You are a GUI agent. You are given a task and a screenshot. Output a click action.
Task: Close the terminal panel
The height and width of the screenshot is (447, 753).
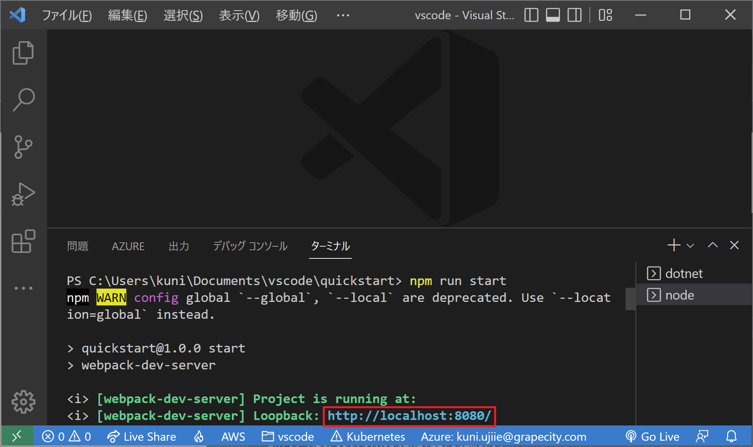734,245
